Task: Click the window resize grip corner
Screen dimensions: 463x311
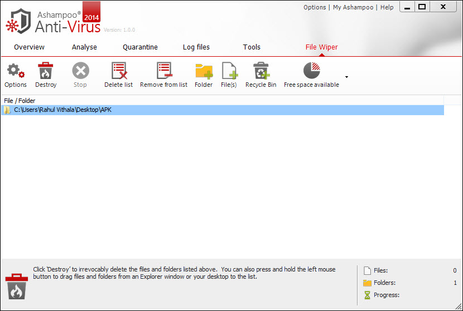Action: pos(459,307)
